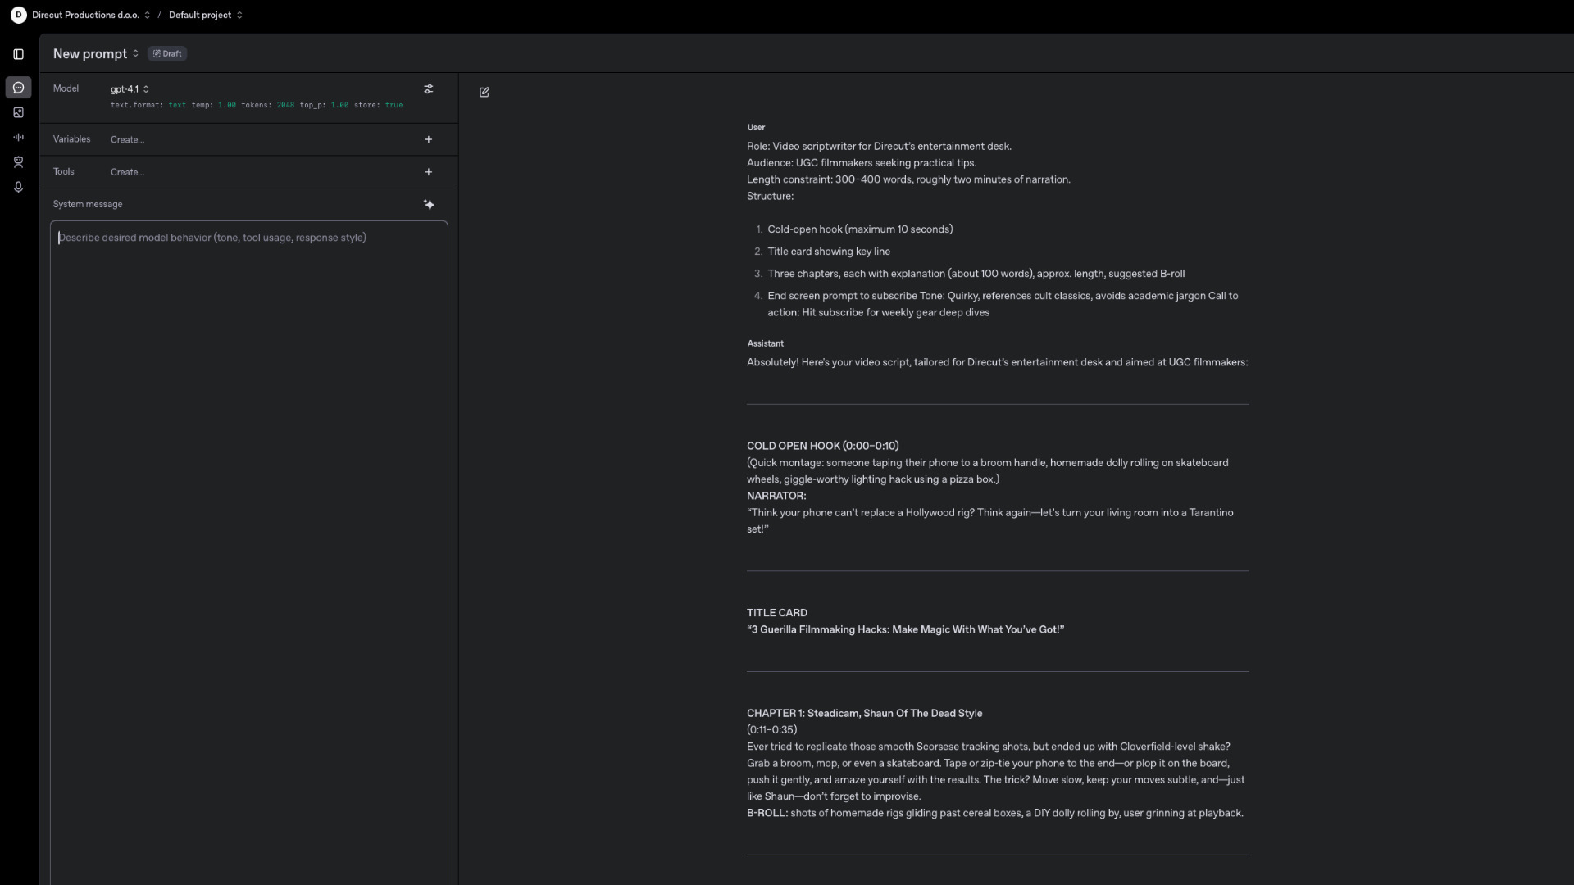The height and width of the screenshot is (885, 1574).
Task: Click the 'TITLE CARD' heading
Action: [776, 613]
